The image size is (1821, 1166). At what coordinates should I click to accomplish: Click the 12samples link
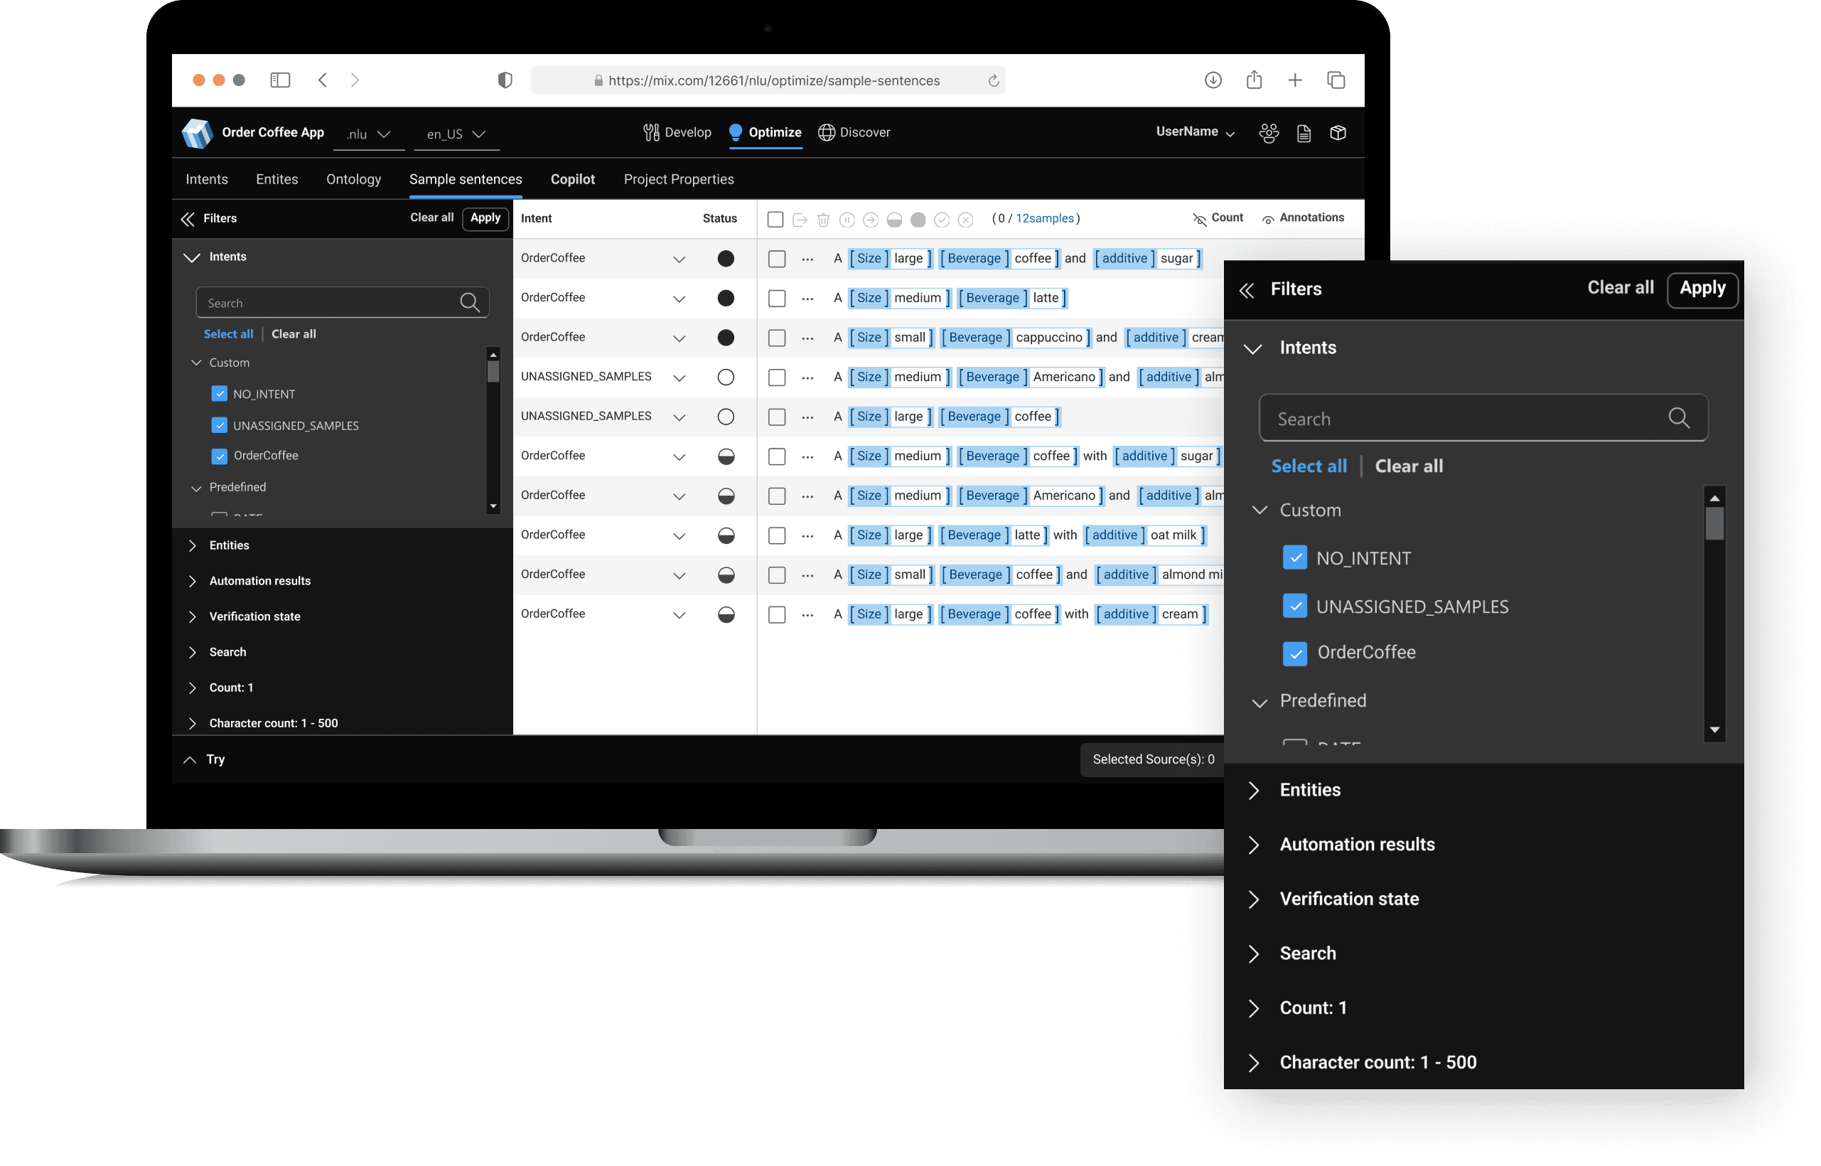coord(1044,219)
